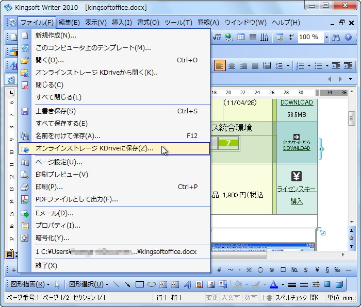Click vertical scrollbar thumb in document
Viewport: 361px width, 307px height.
(351, 118)
